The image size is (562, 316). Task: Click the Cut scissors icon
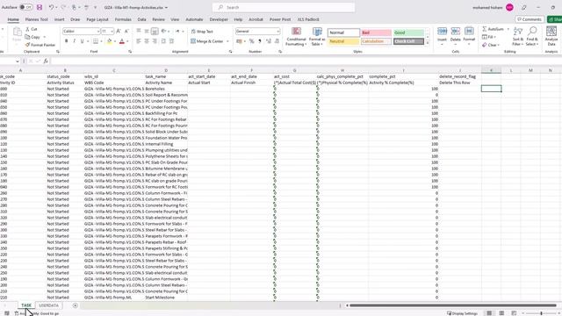(x=27, y=29)
